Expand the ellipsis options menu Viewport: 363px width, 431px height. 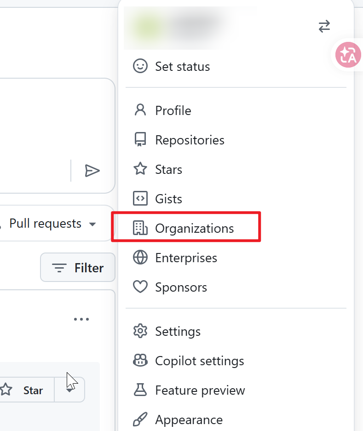coord(81,319)
